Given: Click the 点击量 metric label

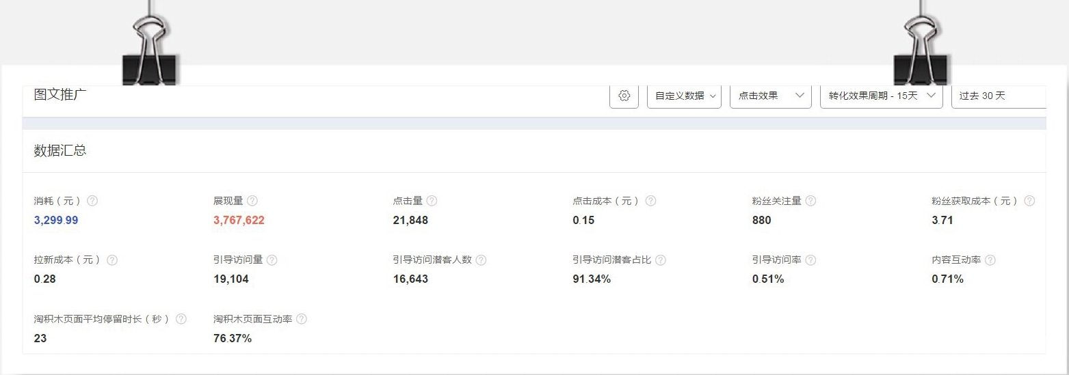Looking at the screenshot, I should coord(408,201).
